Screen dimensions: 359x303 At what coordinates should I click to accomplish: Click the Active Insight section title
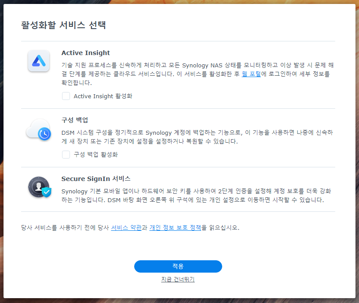click(86, 53)
